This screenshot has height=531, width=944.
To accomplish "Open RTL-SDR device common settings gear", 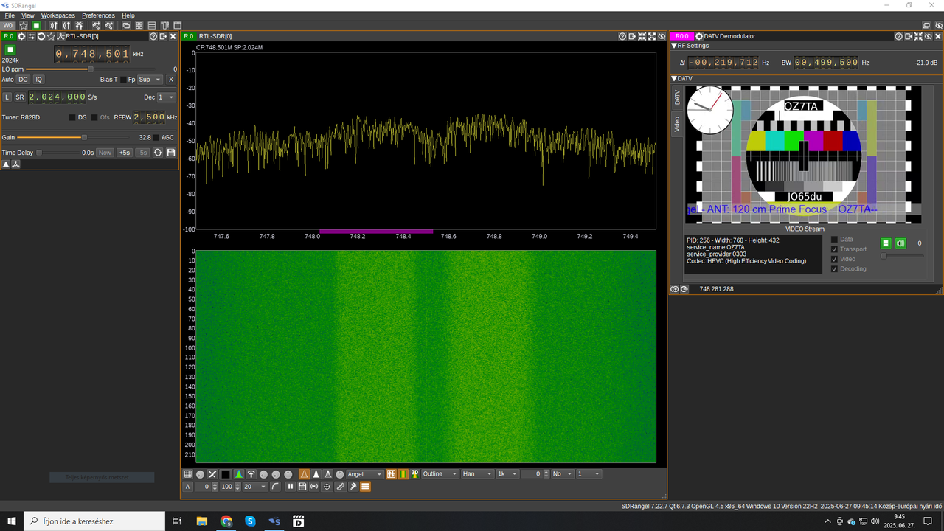I will (x=21, y=36).
